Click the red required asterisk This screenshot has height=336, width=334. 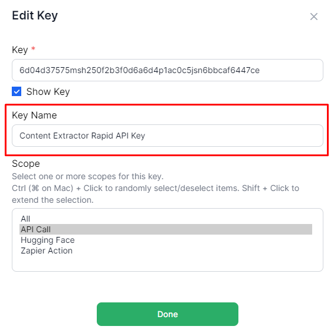click(x=33, y=49)
